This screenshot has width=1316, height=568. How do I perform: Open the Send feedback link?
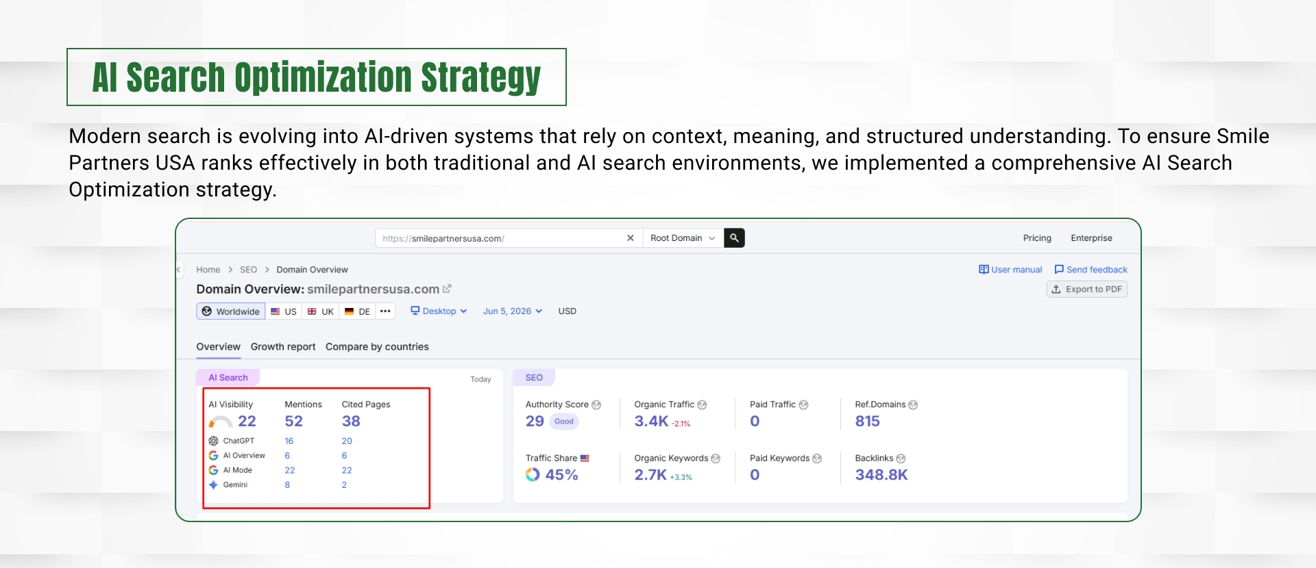(1090, 270)
